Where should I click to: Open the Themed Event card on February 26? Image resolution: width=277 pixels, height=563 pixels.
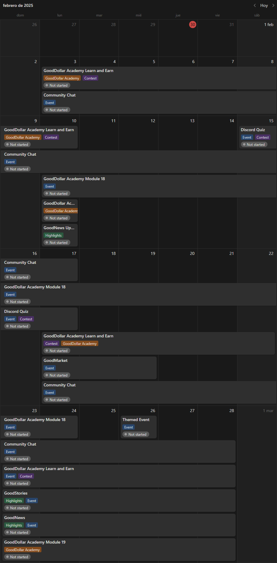tap(138, 427)
